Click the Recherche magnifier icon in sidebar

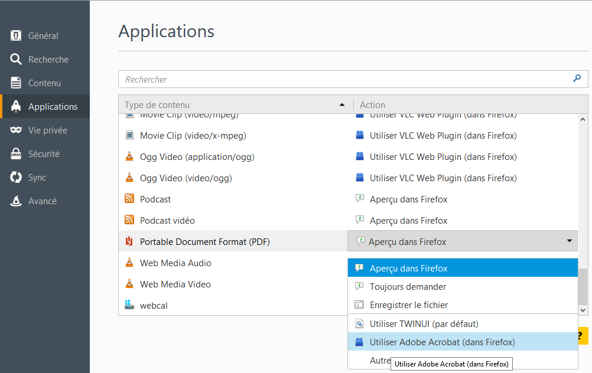pyautogui.click(x=17, y=59)
